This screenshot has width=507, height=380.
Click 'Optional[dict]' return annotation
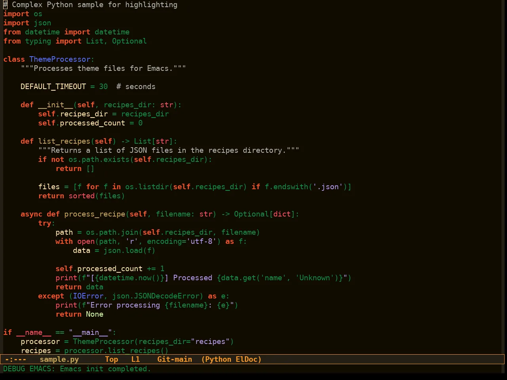pyautogui.click(x=264, y=214)
